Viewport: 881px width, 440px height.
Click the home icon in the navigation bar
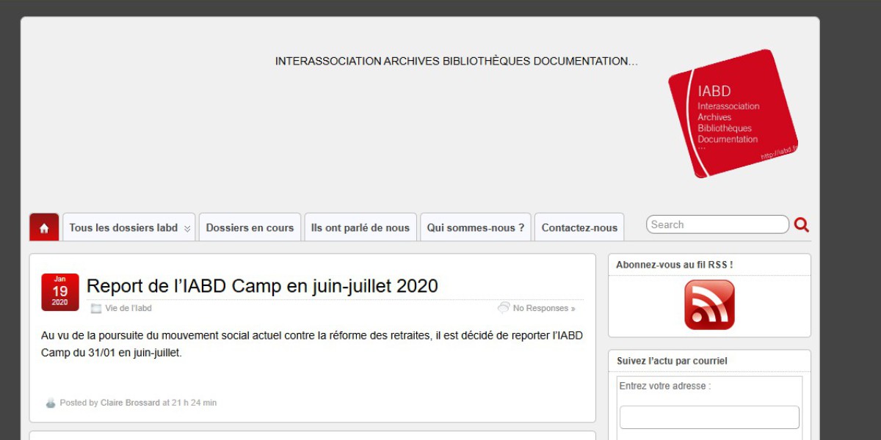coord(44,227)
